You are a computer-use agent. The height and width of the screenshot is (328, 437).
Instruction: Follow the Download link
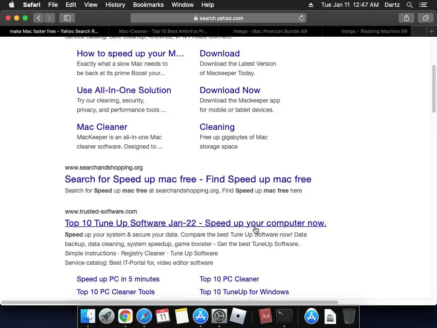pyautogui.click(x=220, y=53)
